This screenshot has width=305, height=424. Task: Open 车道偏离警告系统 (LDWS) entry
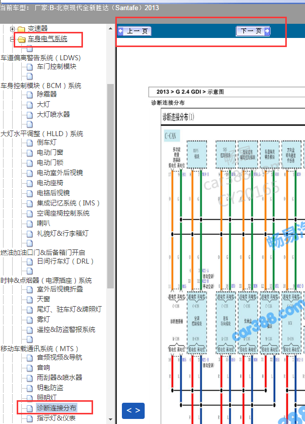(x=40, y=58)
